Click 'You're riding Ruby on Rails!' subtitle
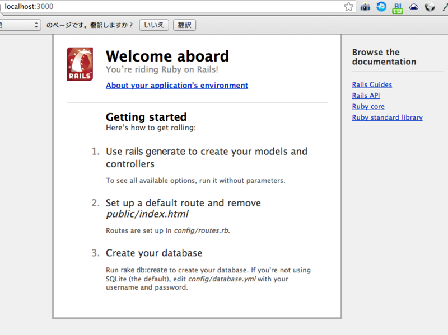The width and height of the screenshot is (448, 335). pyautogui.click(x=162, y=69)
